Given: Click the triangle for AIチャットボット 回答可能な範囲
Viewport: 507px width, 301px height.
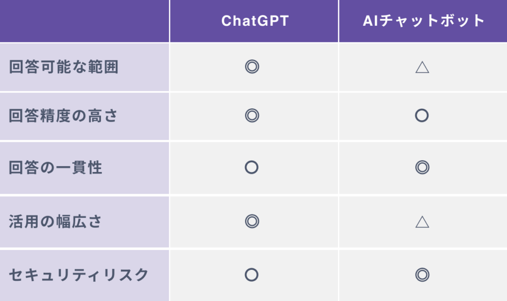Looking at the screenshot, I should click(422, 67).
